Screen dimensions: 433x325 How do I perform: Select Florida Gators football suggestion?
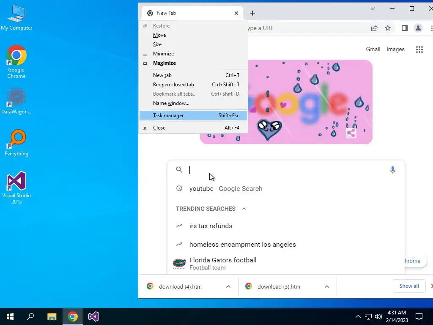[x=286, y=264]
